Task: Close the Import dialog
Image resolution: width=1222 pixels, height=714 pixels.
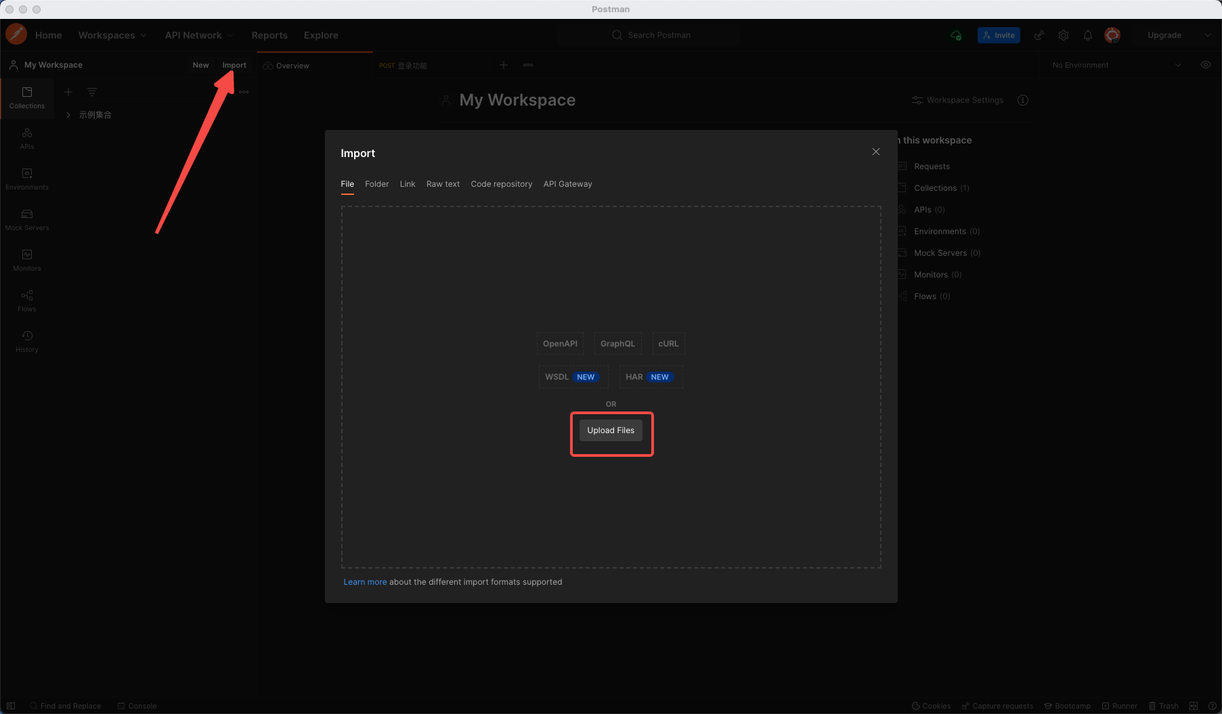Action: [876, 152]
